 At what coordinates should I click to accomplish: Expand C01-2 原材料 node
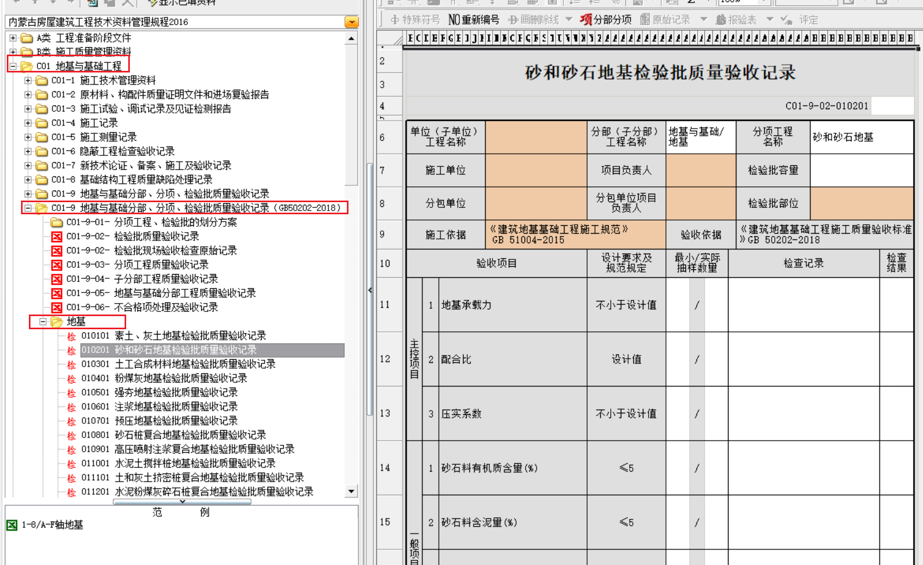point(28,95)
